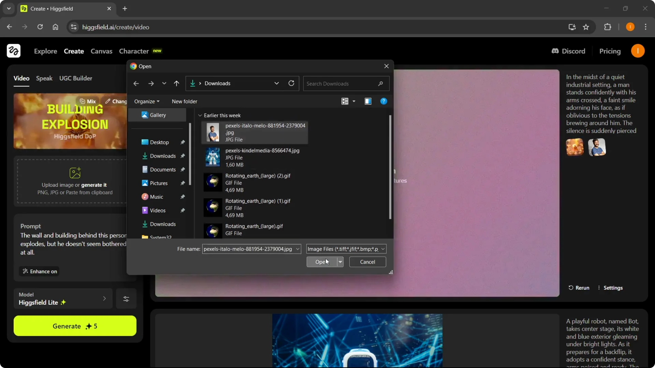Click the Higgsfield logo icon
This screenshot has width=655, height=368.
tap(13, 51)
